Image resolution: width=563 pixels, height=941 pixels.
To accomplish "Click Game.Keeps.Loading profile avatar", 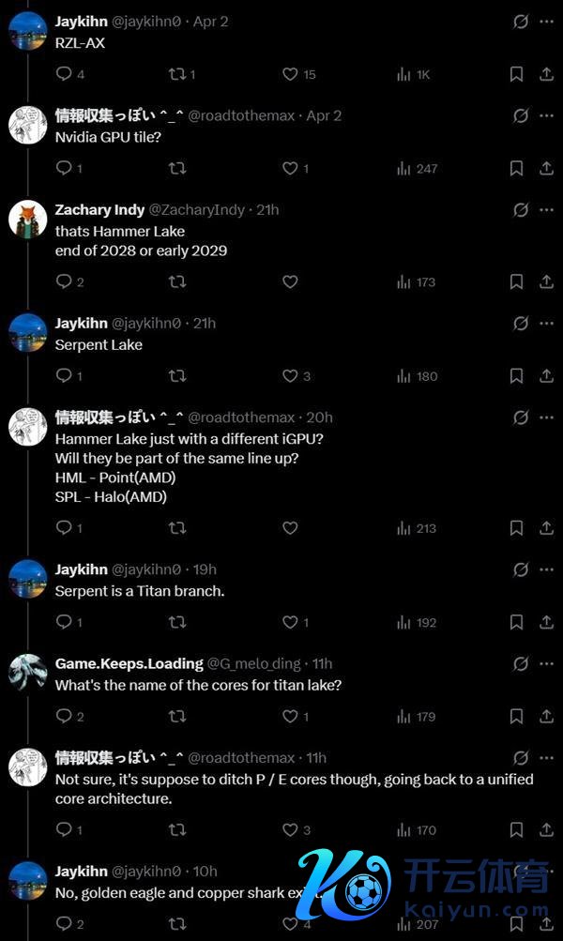I will (28, 672).
